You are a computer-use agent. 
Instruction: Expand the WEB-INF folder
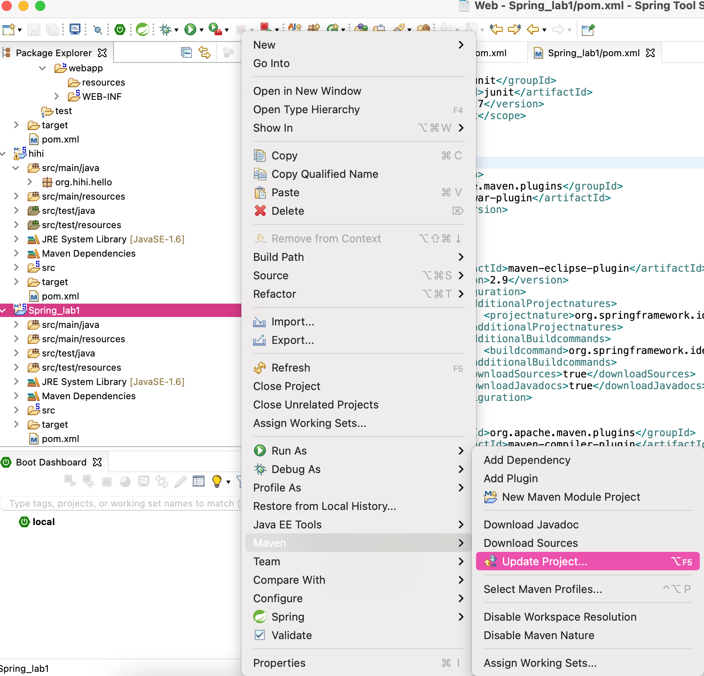(57, 96)
